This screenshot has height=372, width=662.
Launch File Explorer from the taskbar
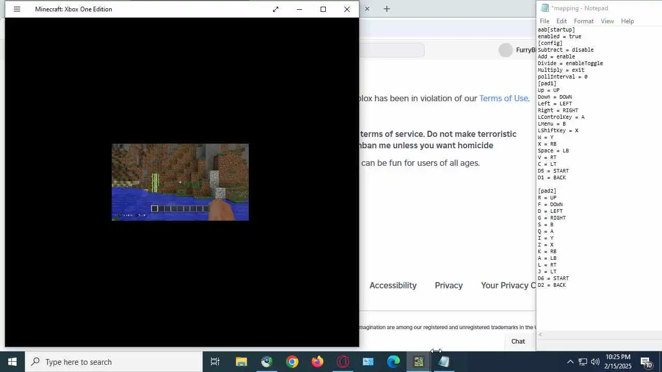click(x=242, y=362)
